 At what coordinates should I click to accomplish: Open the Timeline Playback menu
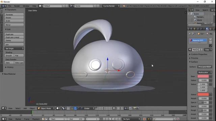point(36,119)
